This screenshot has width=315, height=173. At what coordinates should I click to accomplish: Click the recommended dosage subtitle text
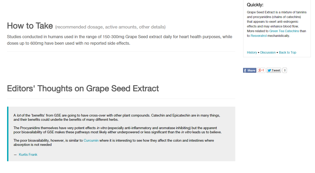point(110,27)
